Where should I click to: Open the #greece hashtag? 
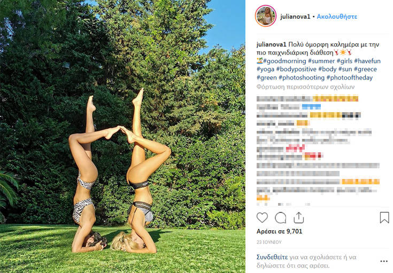(x=365, y=69)
